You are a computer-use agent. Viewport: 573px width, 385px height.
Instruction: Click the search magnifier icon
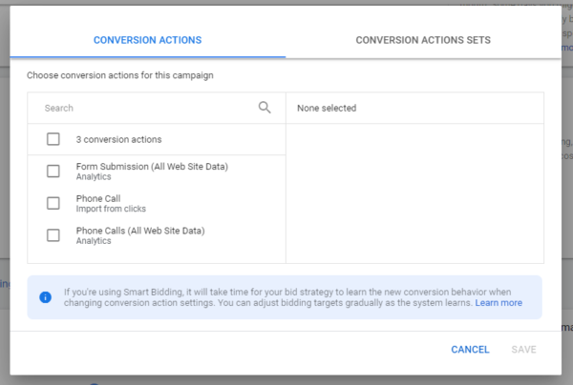tap(265, 108)
